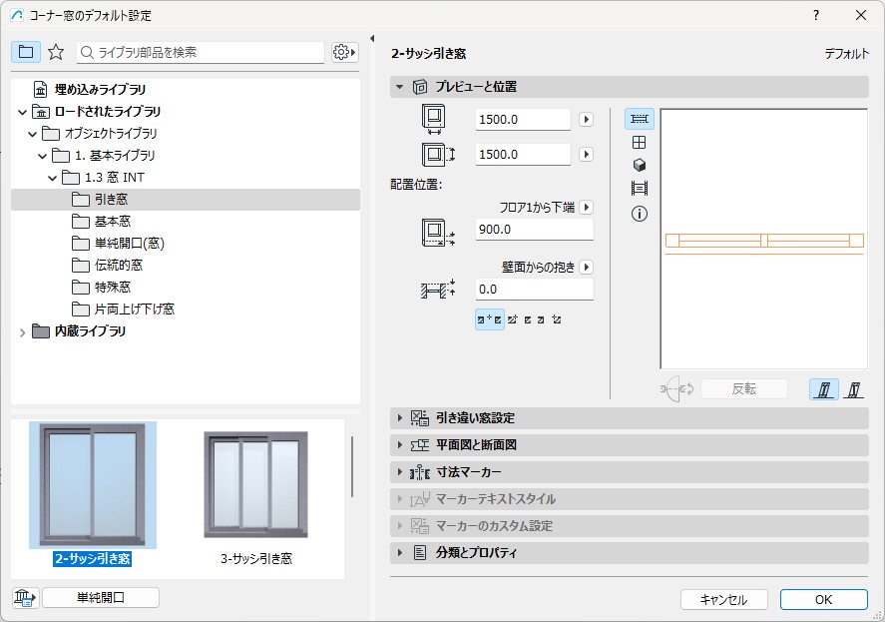Click the library manager icon at bottom-left
Screen dimensions: 885x622
coord(24,598)
